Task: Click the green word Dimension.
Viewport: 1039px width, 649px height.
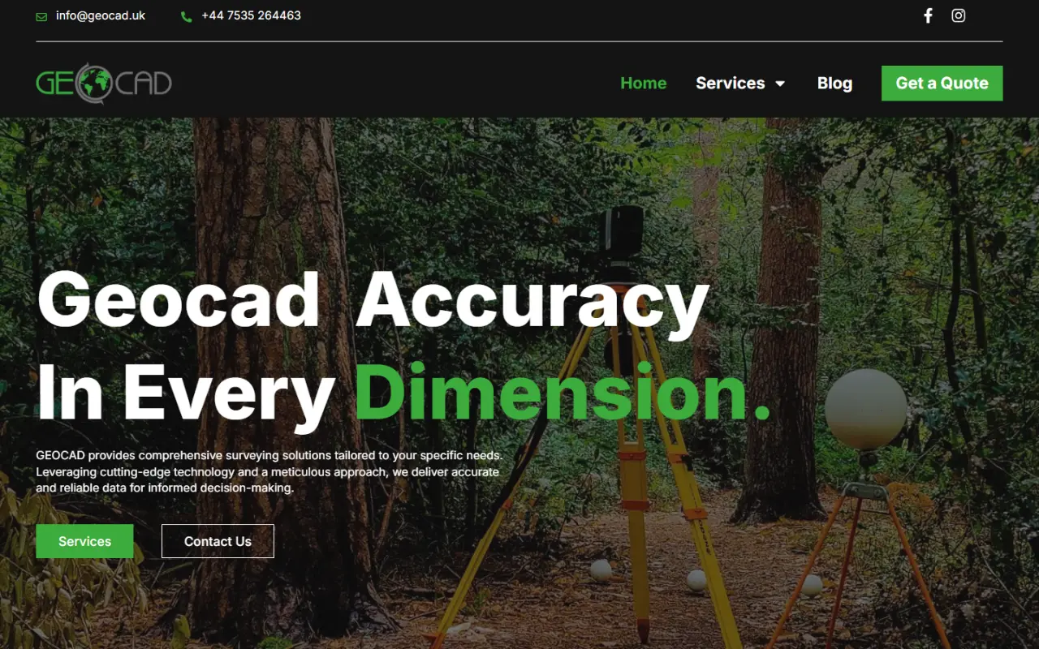Action: [x=563, y=393]
